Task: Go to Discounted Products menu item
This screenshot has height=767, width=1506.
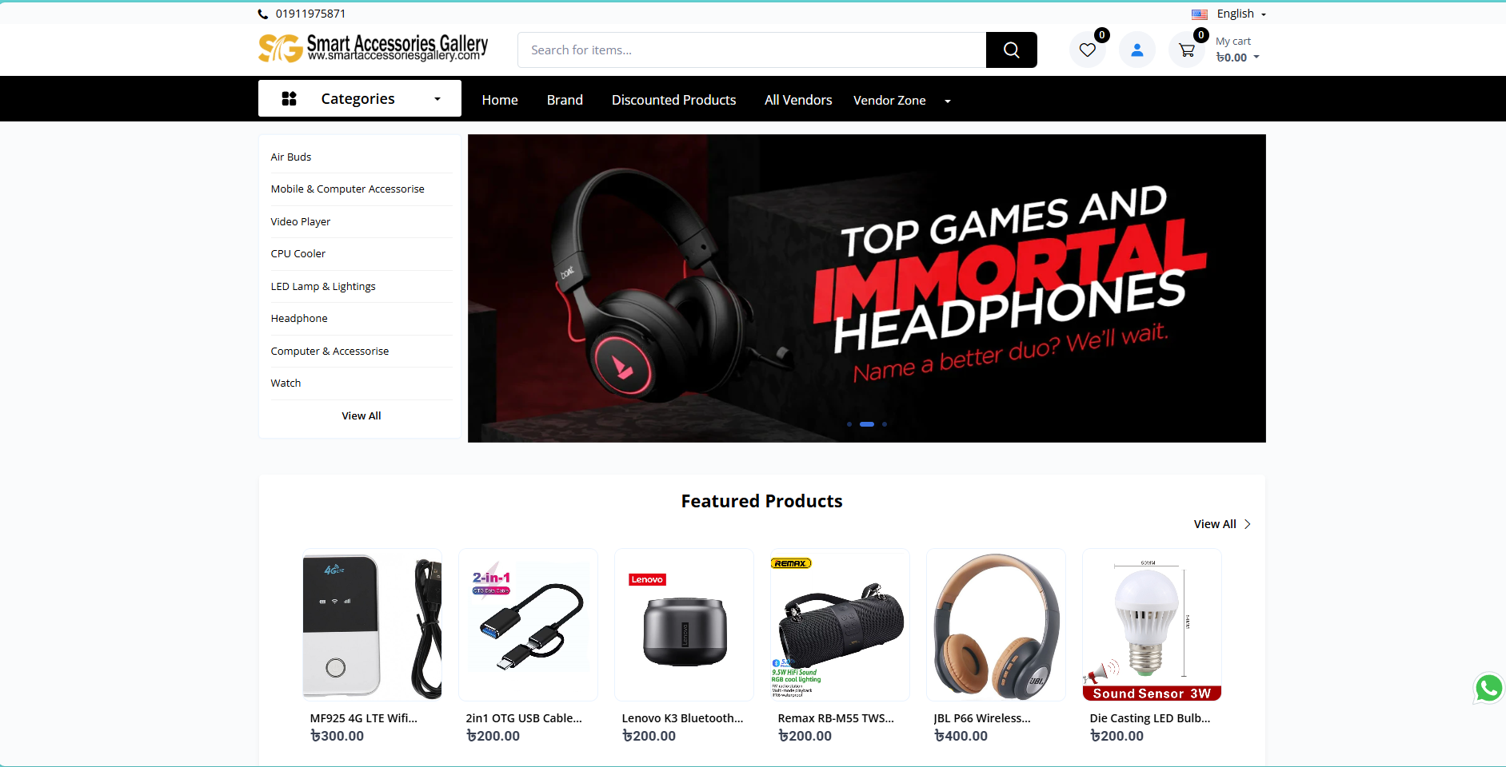Action: coord(673,100)
